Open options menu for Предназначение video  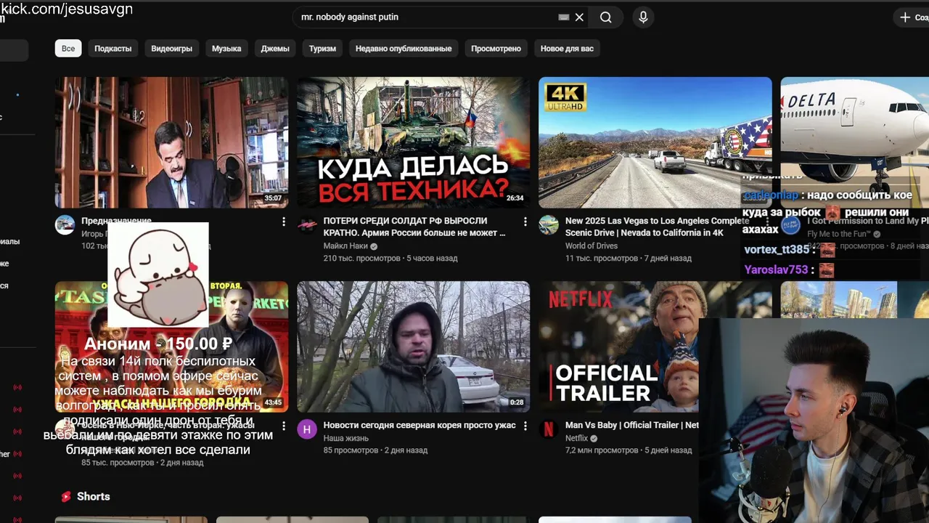point(284,222)
